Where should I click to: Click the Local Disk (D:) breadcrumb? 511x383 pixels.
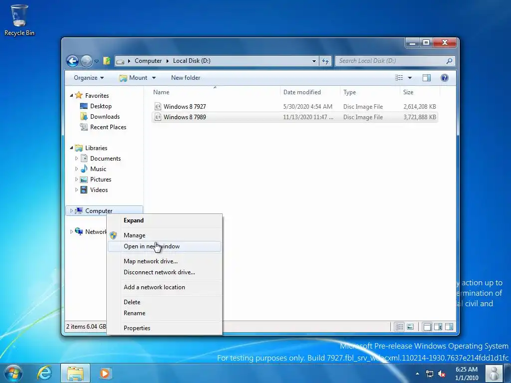point(192,61)
